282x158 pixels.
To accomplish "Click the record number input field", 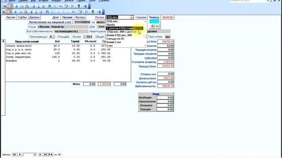I will (x=30, y=154).
